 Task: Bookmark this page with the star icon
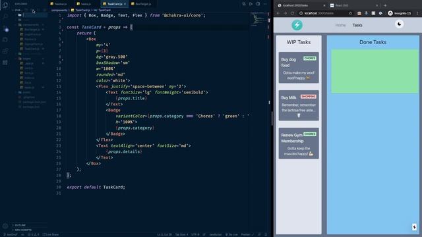click(x=350, y=13)
